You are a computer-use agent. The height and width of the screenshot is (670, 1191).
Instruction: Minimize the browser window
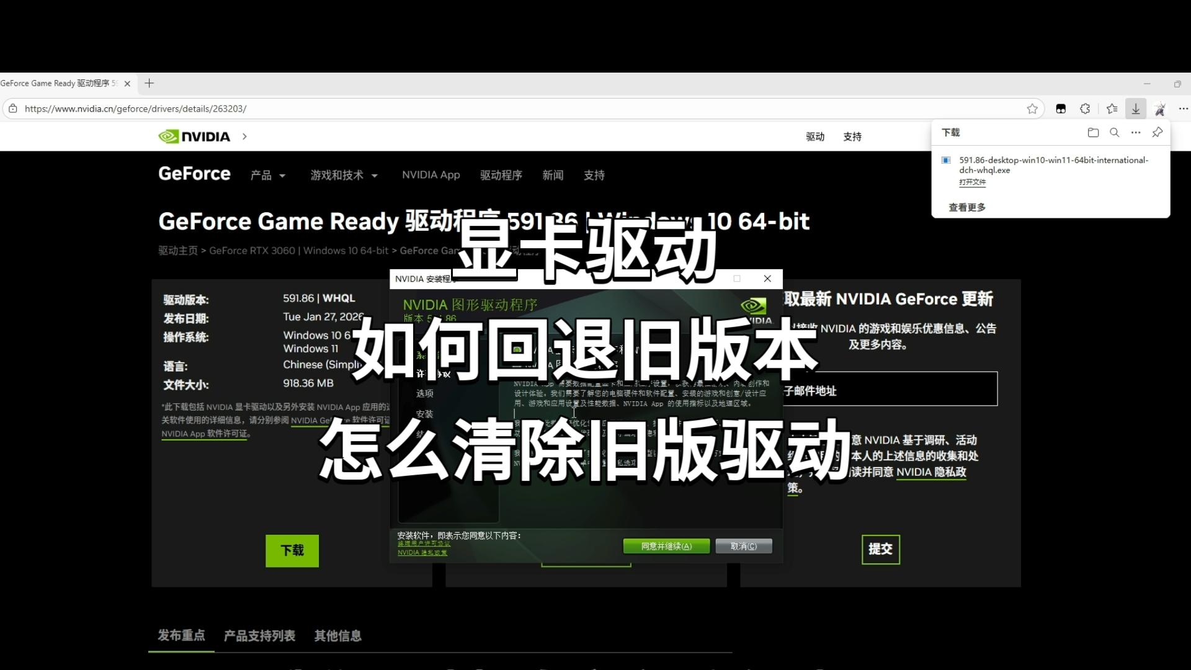coord(1147,84)
